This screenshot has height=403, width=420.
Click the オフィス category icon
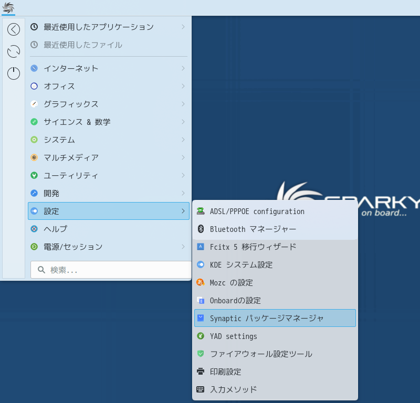click(34, 86)
